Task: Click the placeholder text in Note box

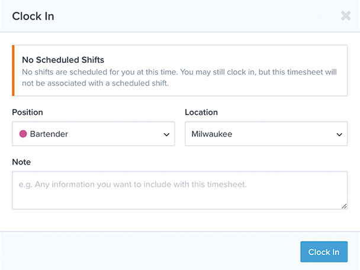Action: coord(133,184)
